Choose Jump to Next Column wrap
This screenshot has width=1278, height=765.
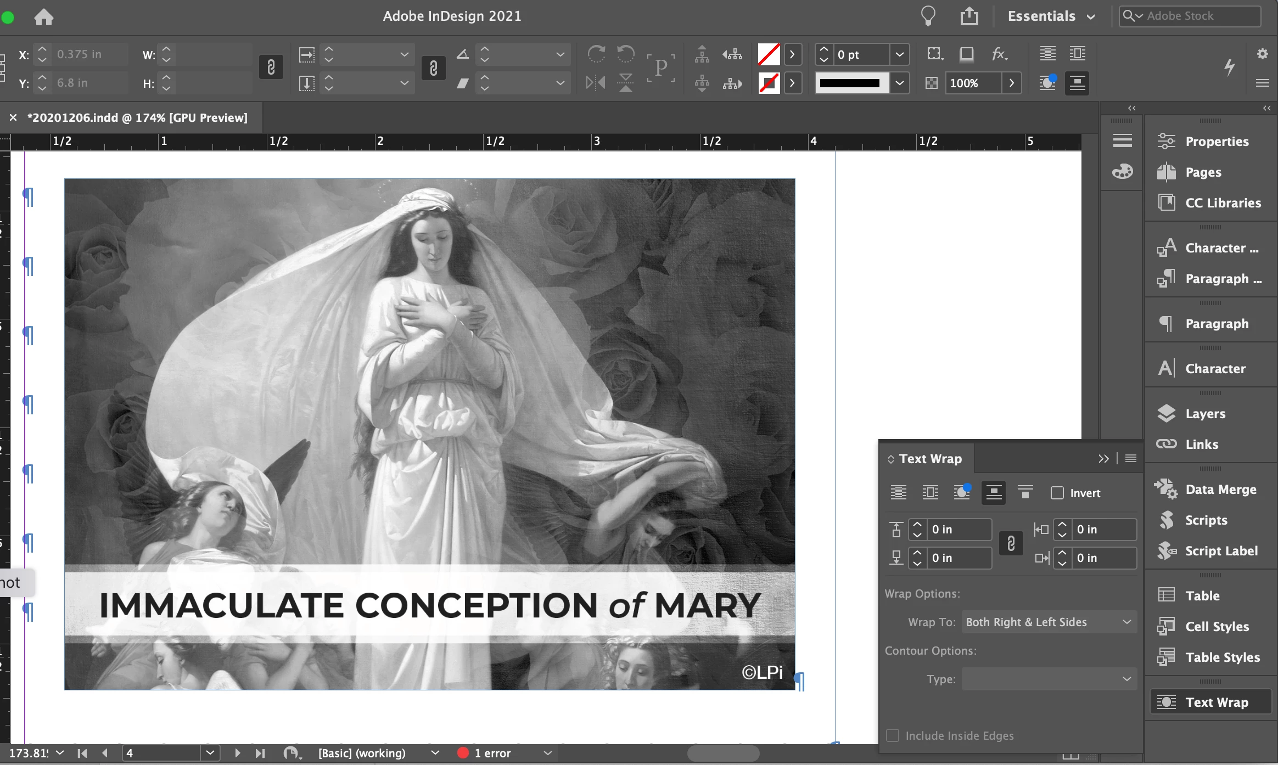1025,492
